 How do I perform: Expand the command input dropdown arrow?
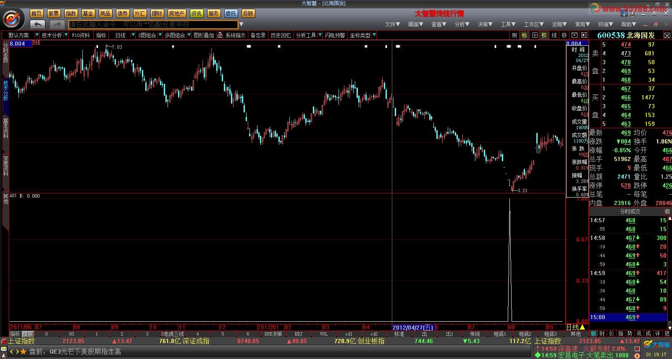tap(241, 24)
